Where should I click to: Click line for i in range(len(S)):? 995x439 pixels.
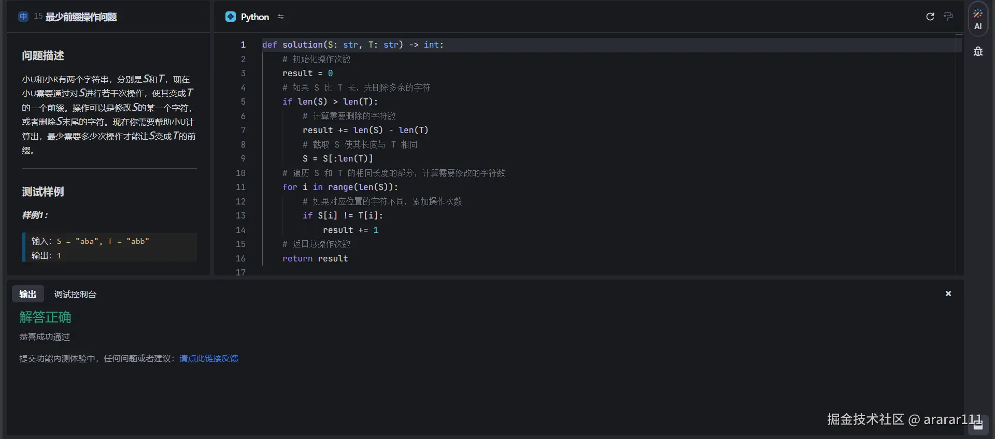[x=340, y=187]
